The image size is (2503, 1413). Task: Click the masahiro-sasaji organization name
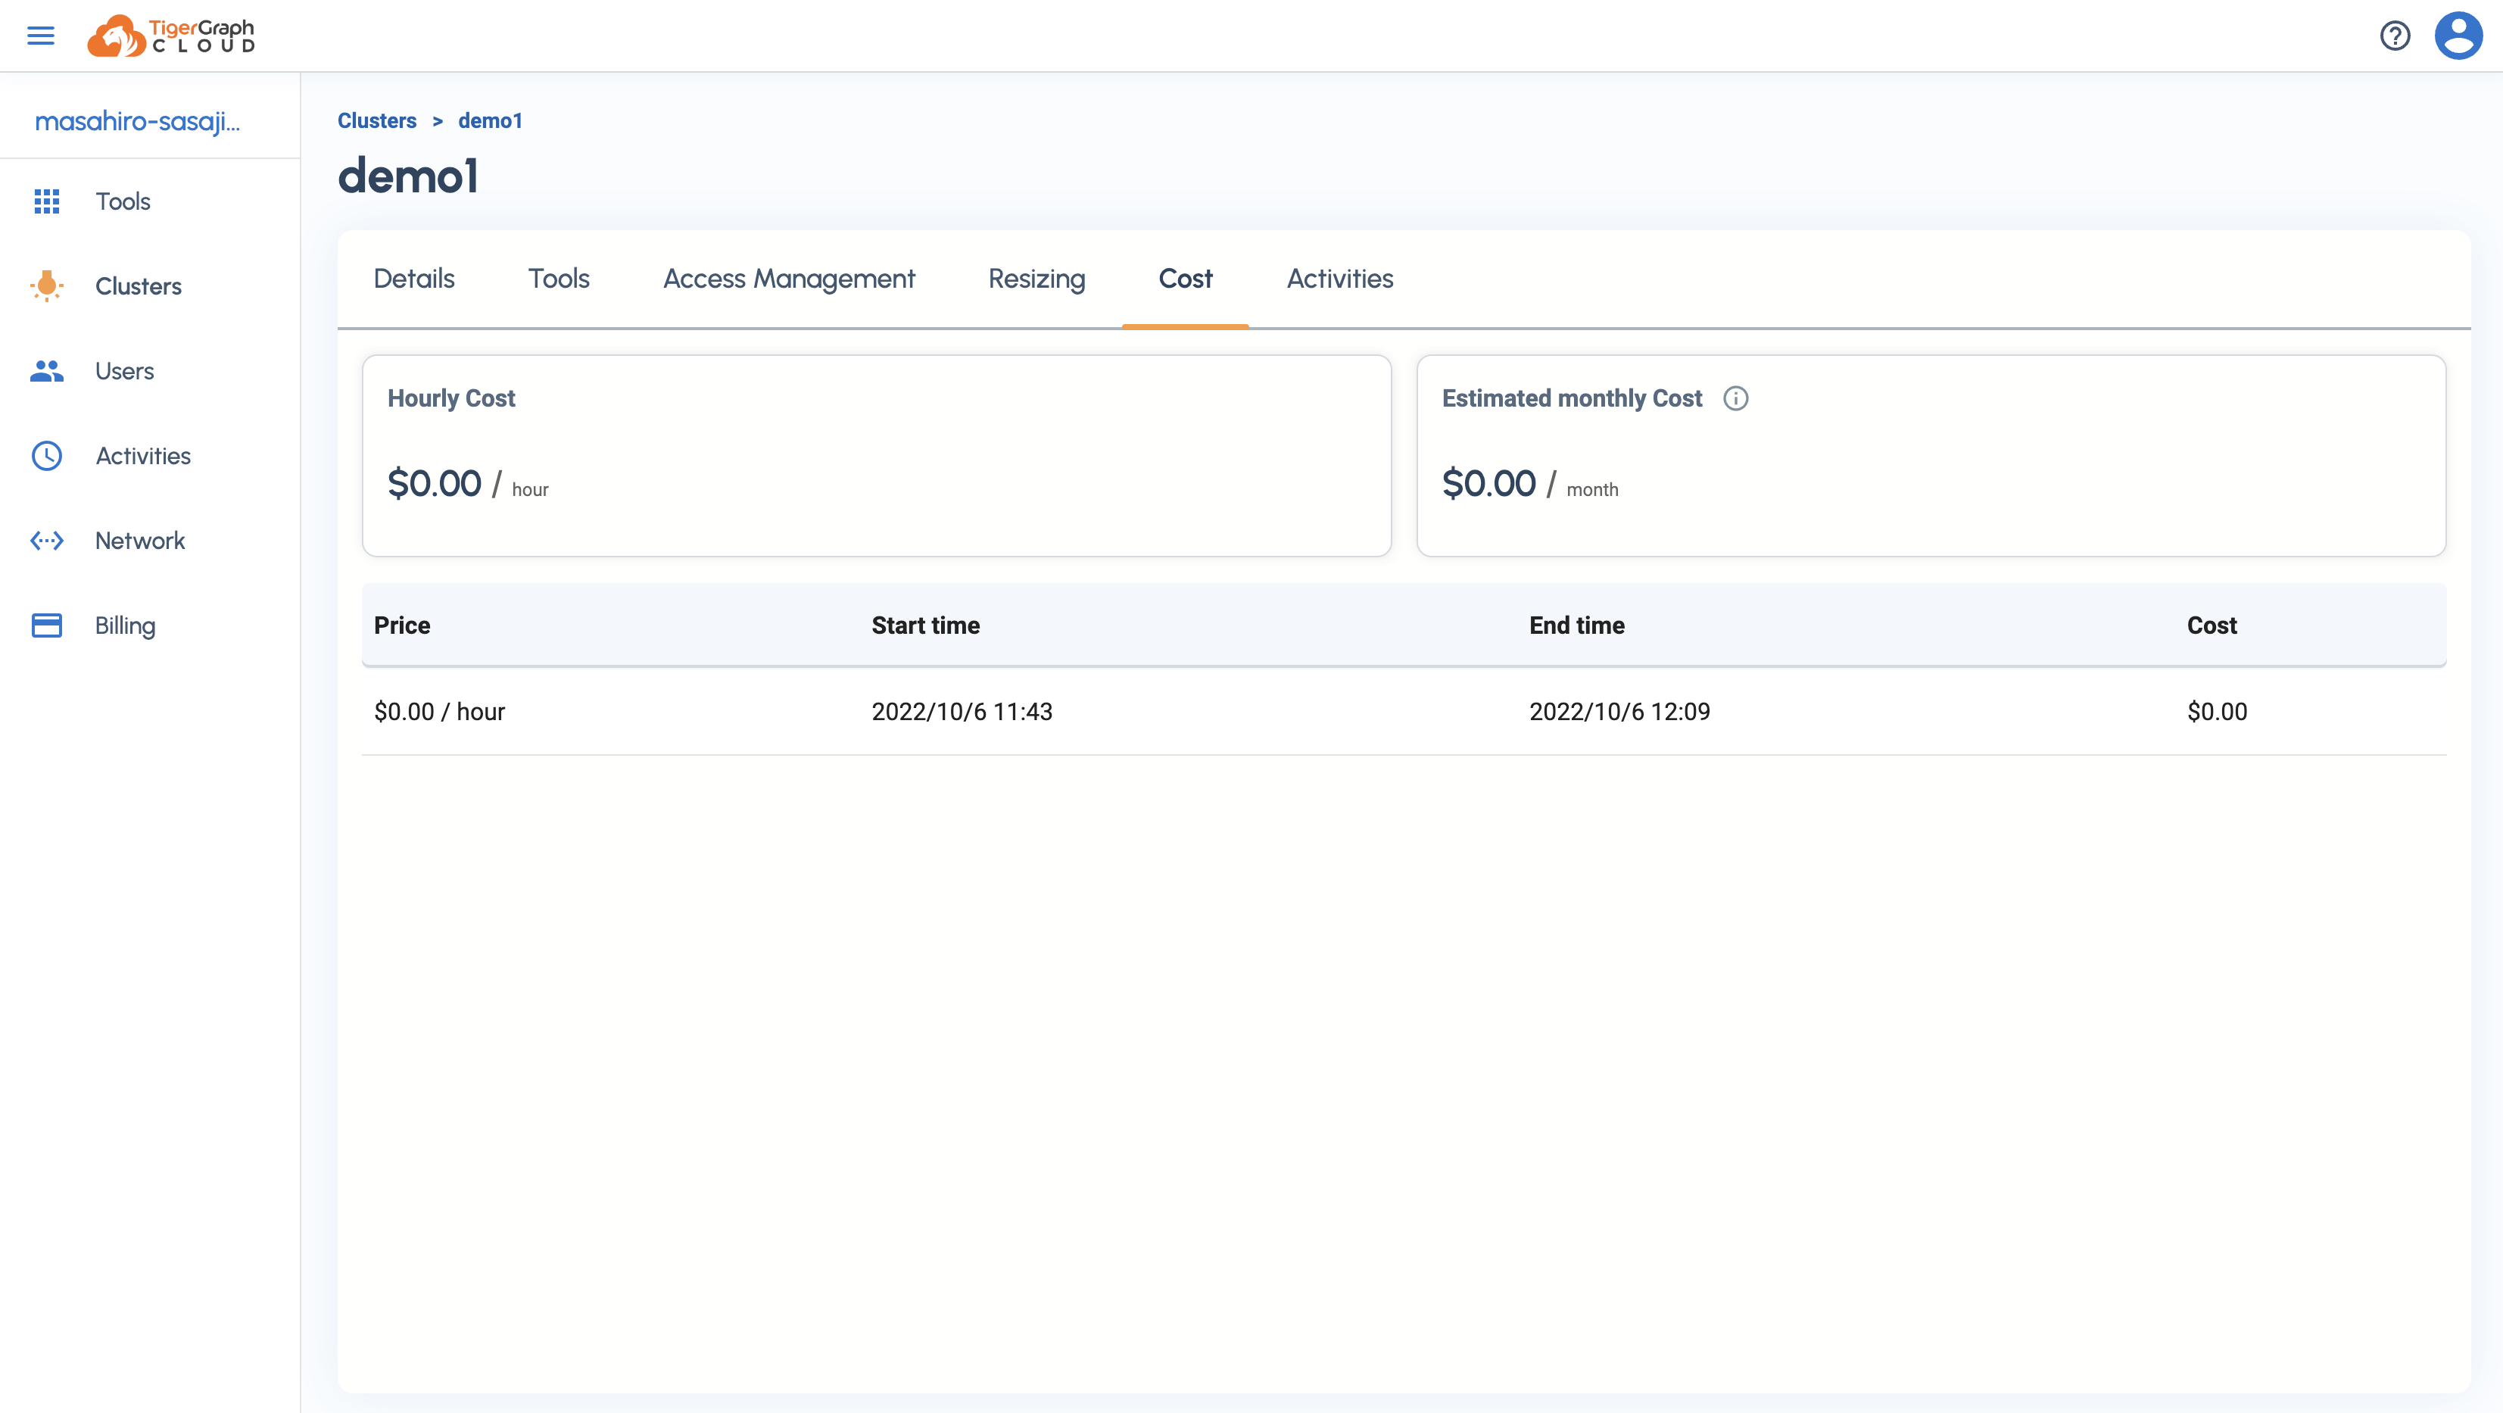pos(137,121)
